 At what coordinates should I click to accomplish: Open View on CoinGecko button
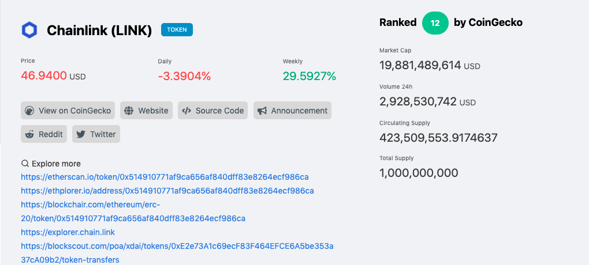coord(68,111)
